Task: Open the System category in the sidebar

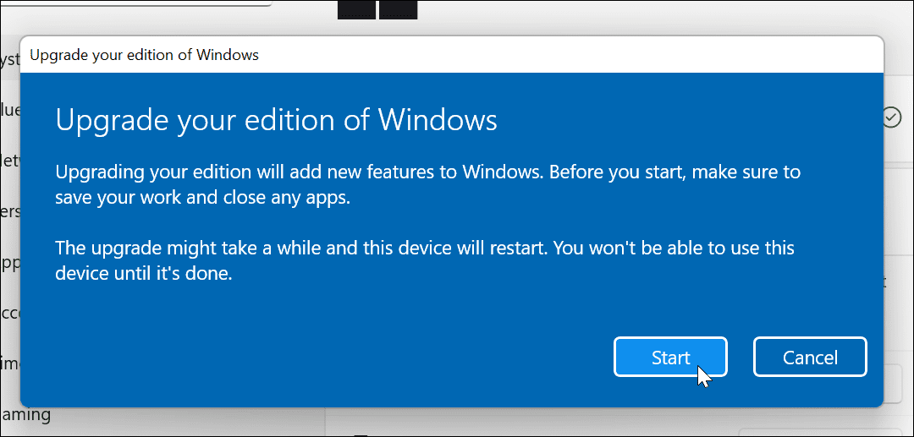Action: (8, 58)
